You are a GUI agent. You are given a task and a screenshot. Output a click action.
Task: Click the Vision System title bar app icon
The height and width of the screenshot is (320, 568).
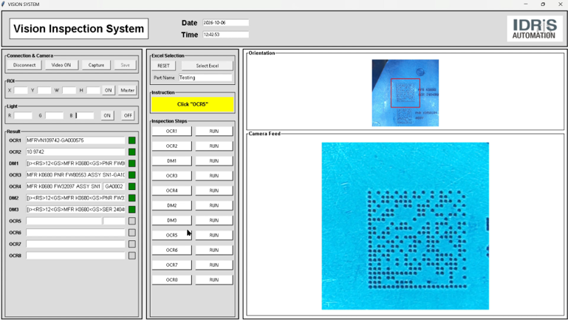point(3,4)
